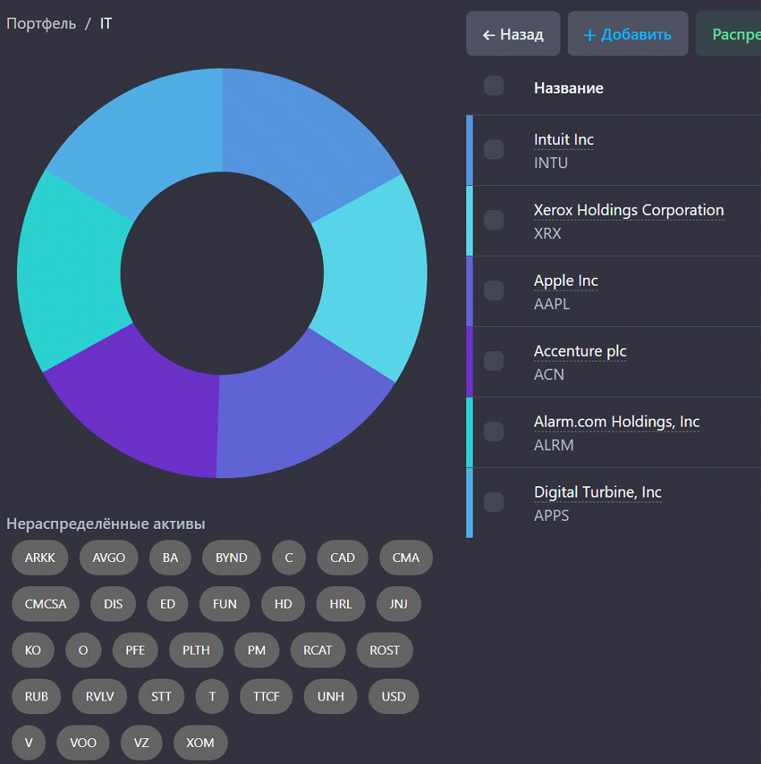Image resolution: width=761 pixels, height=764 pixels.
Task: Check the Accenture plc row checkbox
Action: pos(494,361)
